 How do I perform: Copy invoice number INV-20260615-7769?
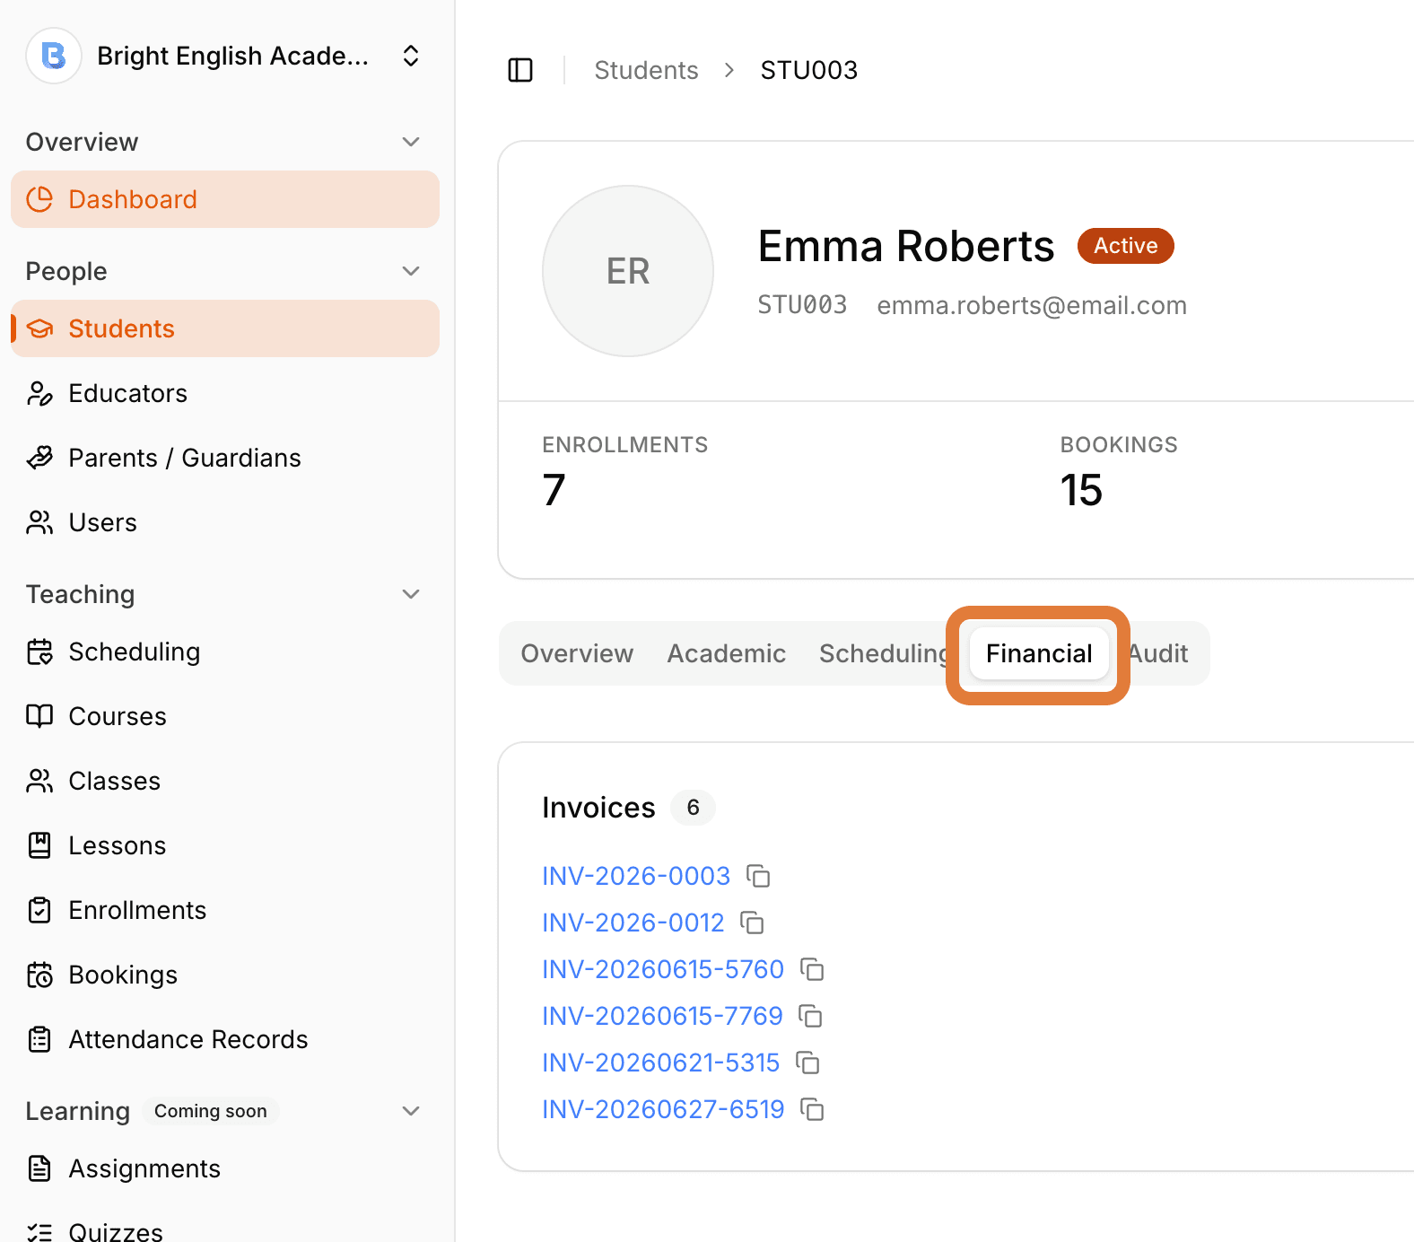[810, 1016]
